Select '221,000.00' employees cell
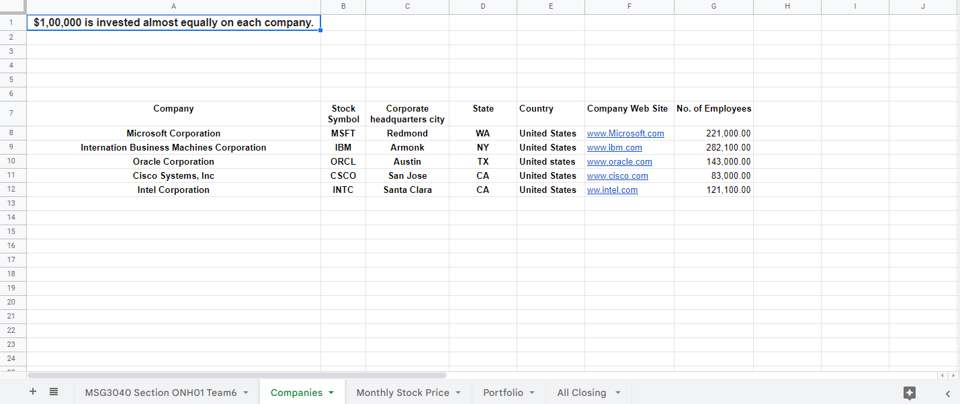 click(x=713, y=133)
